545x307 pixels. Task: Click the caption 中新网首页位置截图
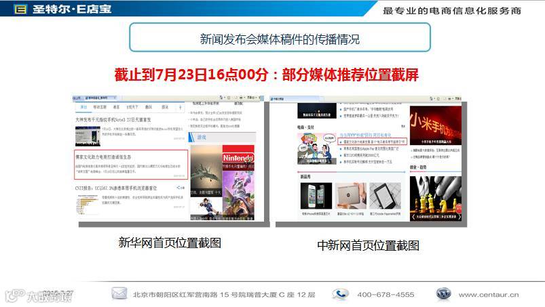[368, 245]
